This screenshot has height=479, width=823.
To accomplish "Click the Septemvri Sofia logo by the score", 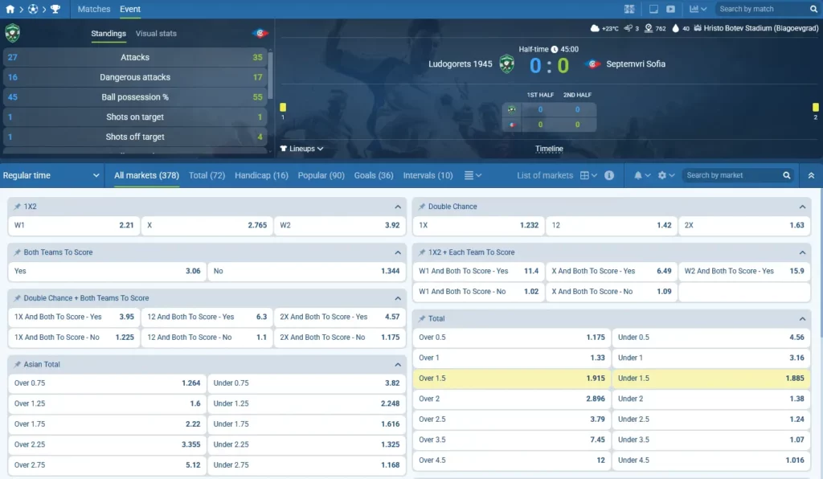I will [592, 64].
